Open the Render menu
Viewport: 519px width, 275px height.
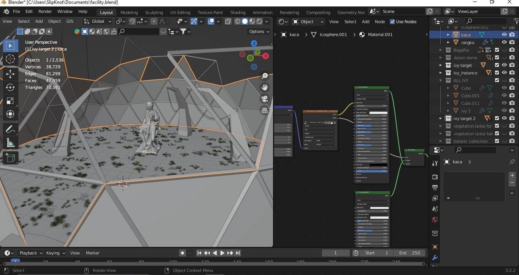(45, 11)
